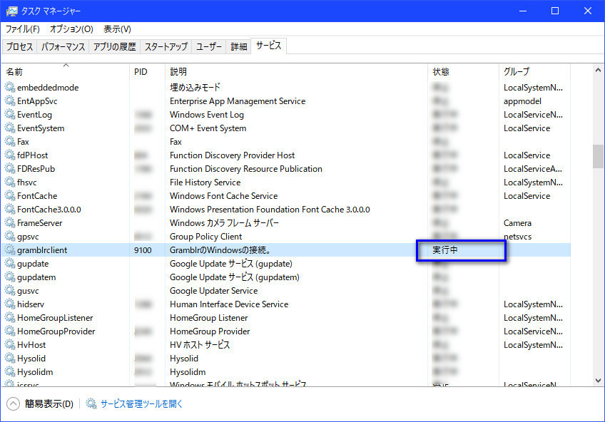
Task: Click the gear icon next to EventLog
Action: click(10, 115)
